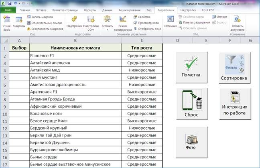Open Свойства of the control

click(142, 17)
